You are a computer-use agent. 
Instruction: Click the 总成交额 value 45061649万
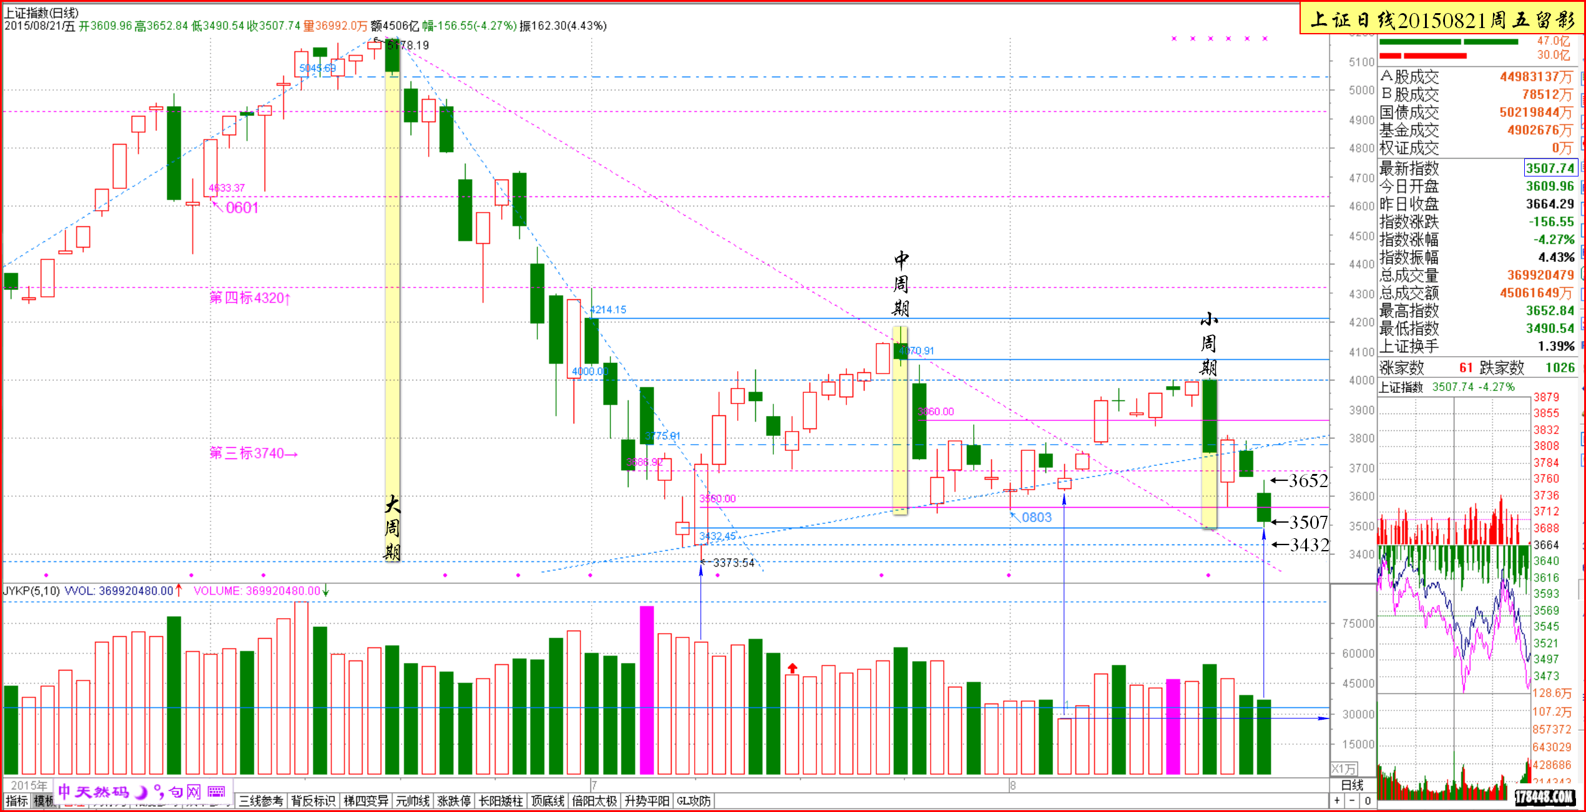tap(1536, 292)
